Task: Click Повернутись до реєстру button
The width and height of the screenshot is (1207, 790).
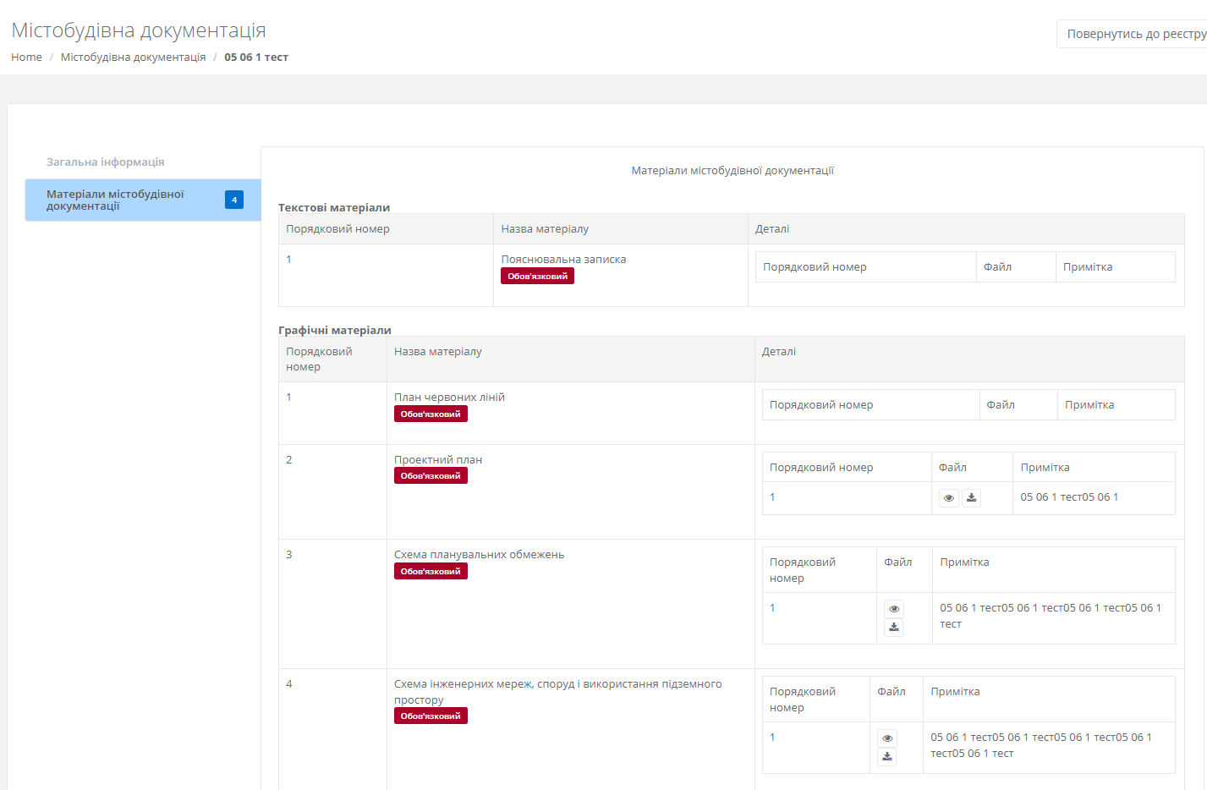Action: point(1135,34)
